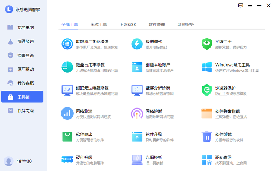
Task: Click the 浏览器保护 green icon
Action: click(x=207, y=90)
